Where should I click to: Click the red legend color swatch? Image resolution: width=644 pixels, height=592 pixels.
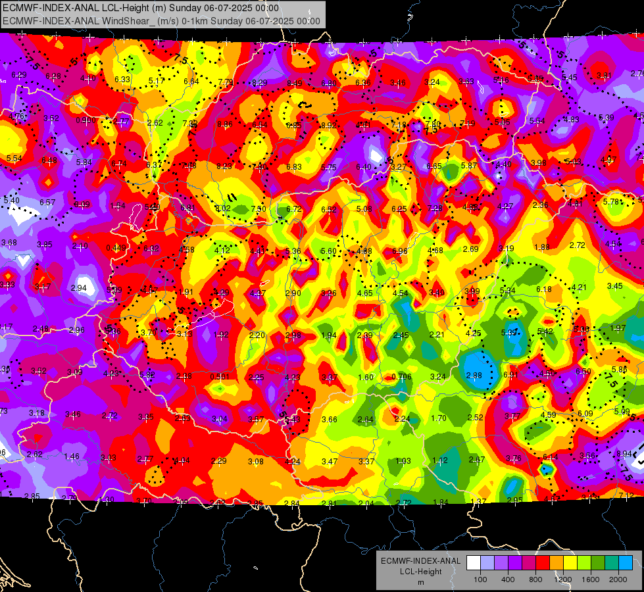click(x=543, y=563)
